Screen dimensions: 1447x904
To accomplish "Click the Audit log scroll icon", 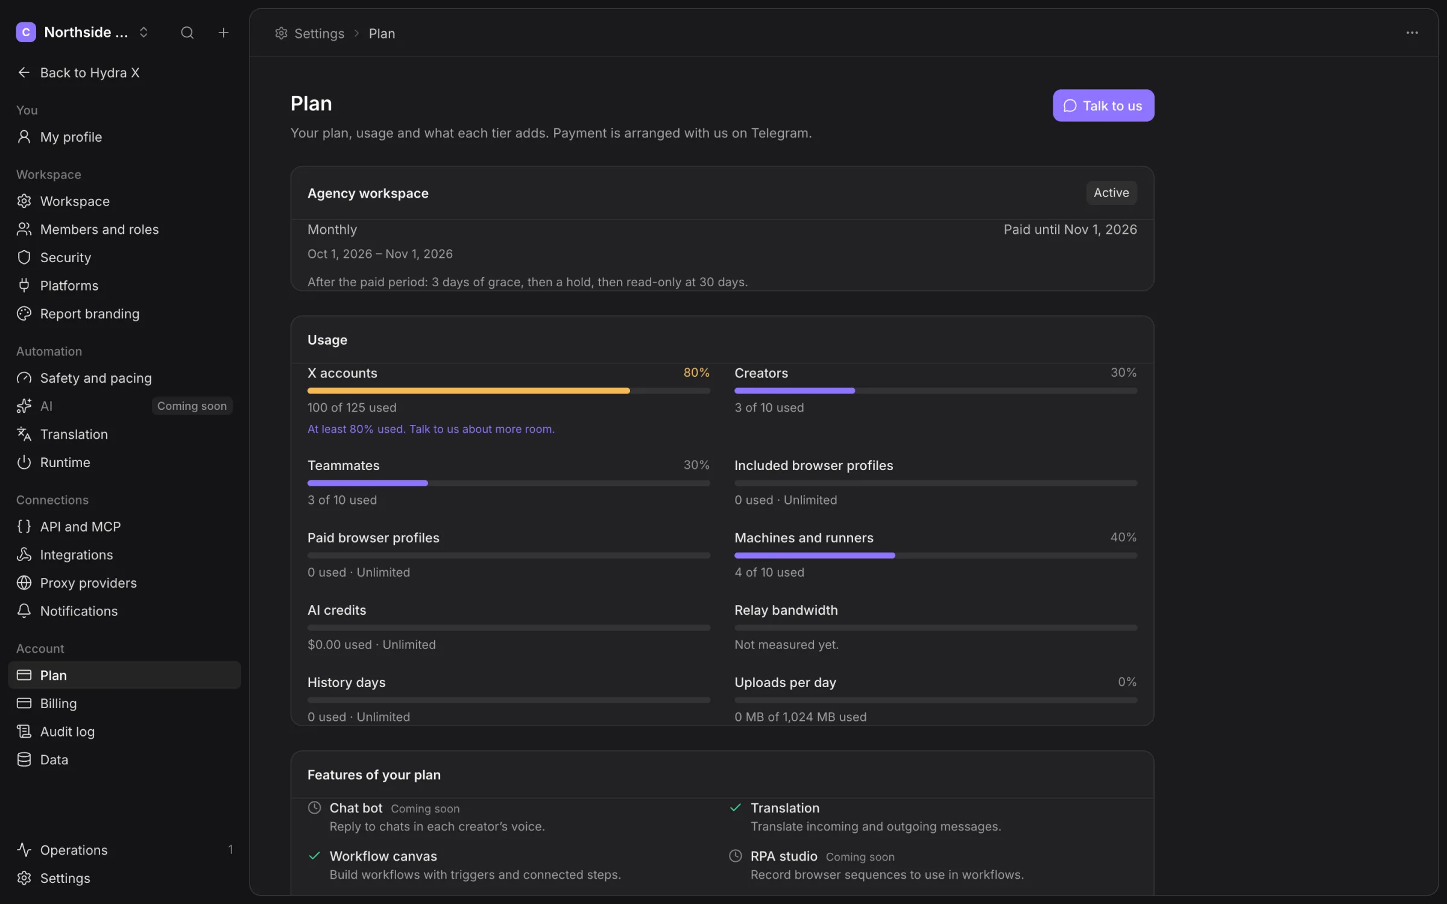I will coord(24,732).
